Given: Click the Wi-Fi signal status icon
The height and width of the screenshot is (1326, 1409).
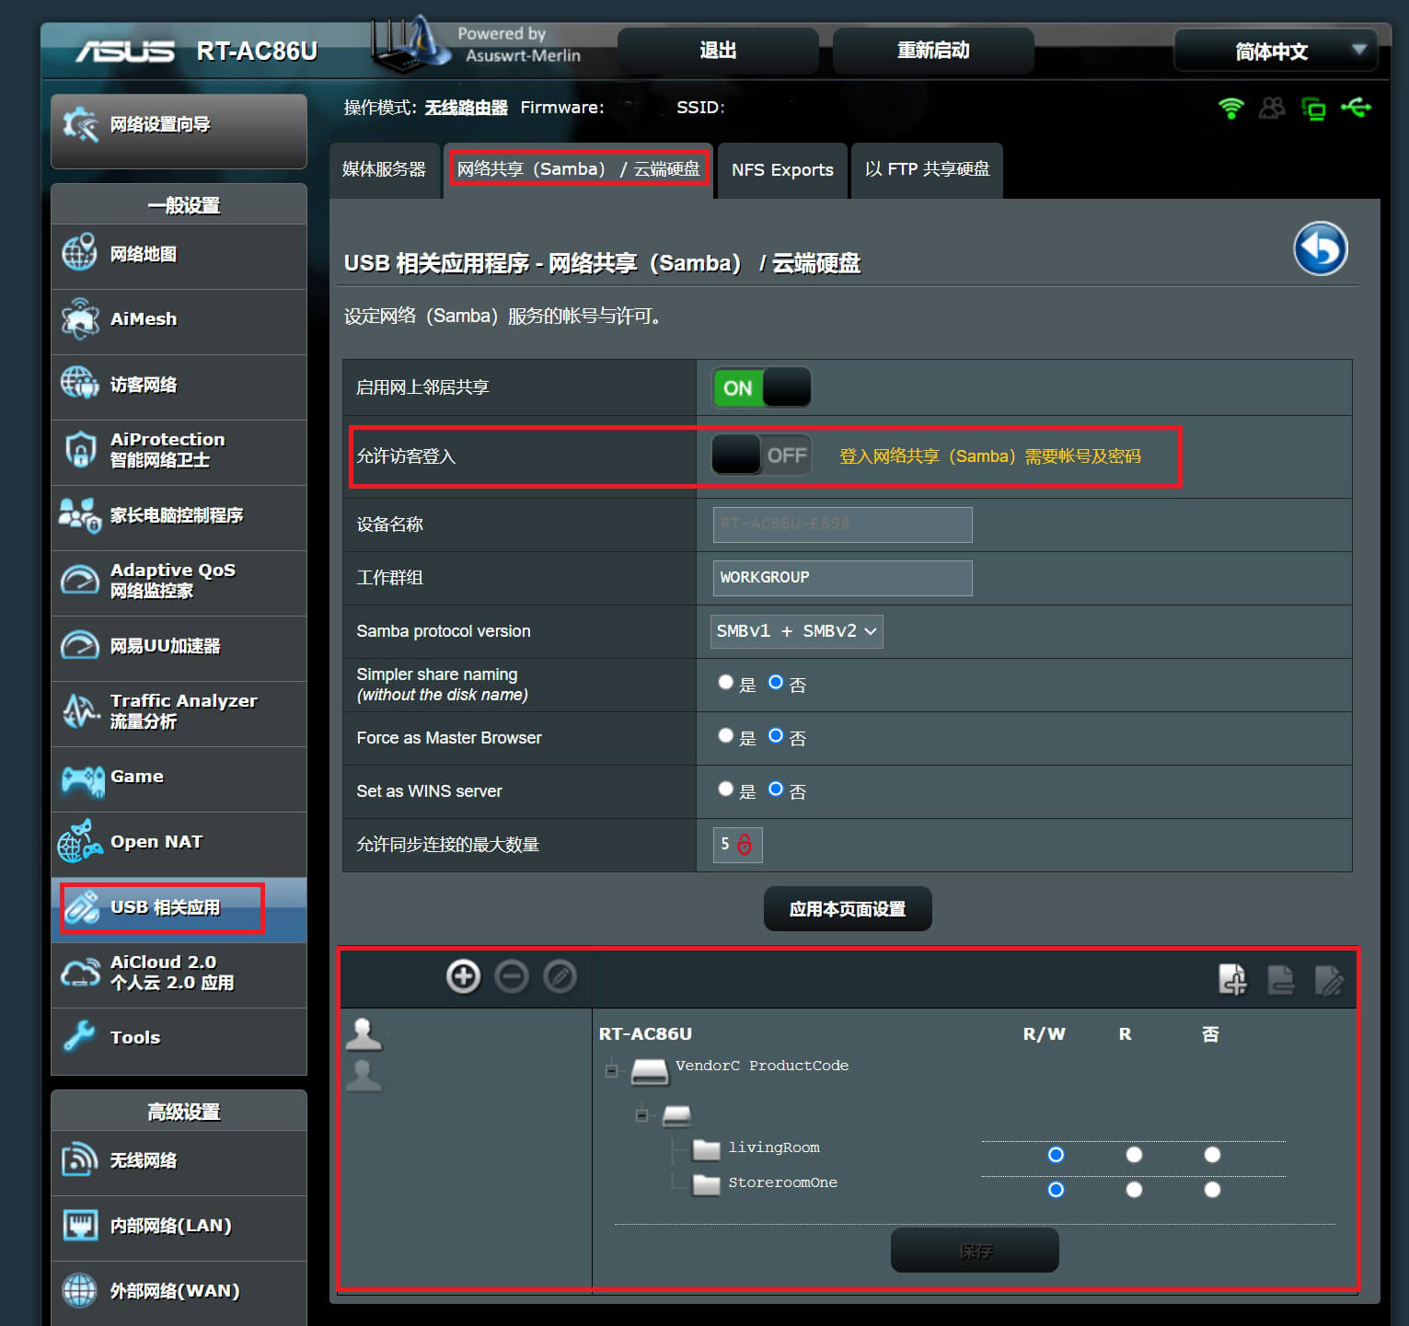Looking at the screenshot, I should (1230, 108).
